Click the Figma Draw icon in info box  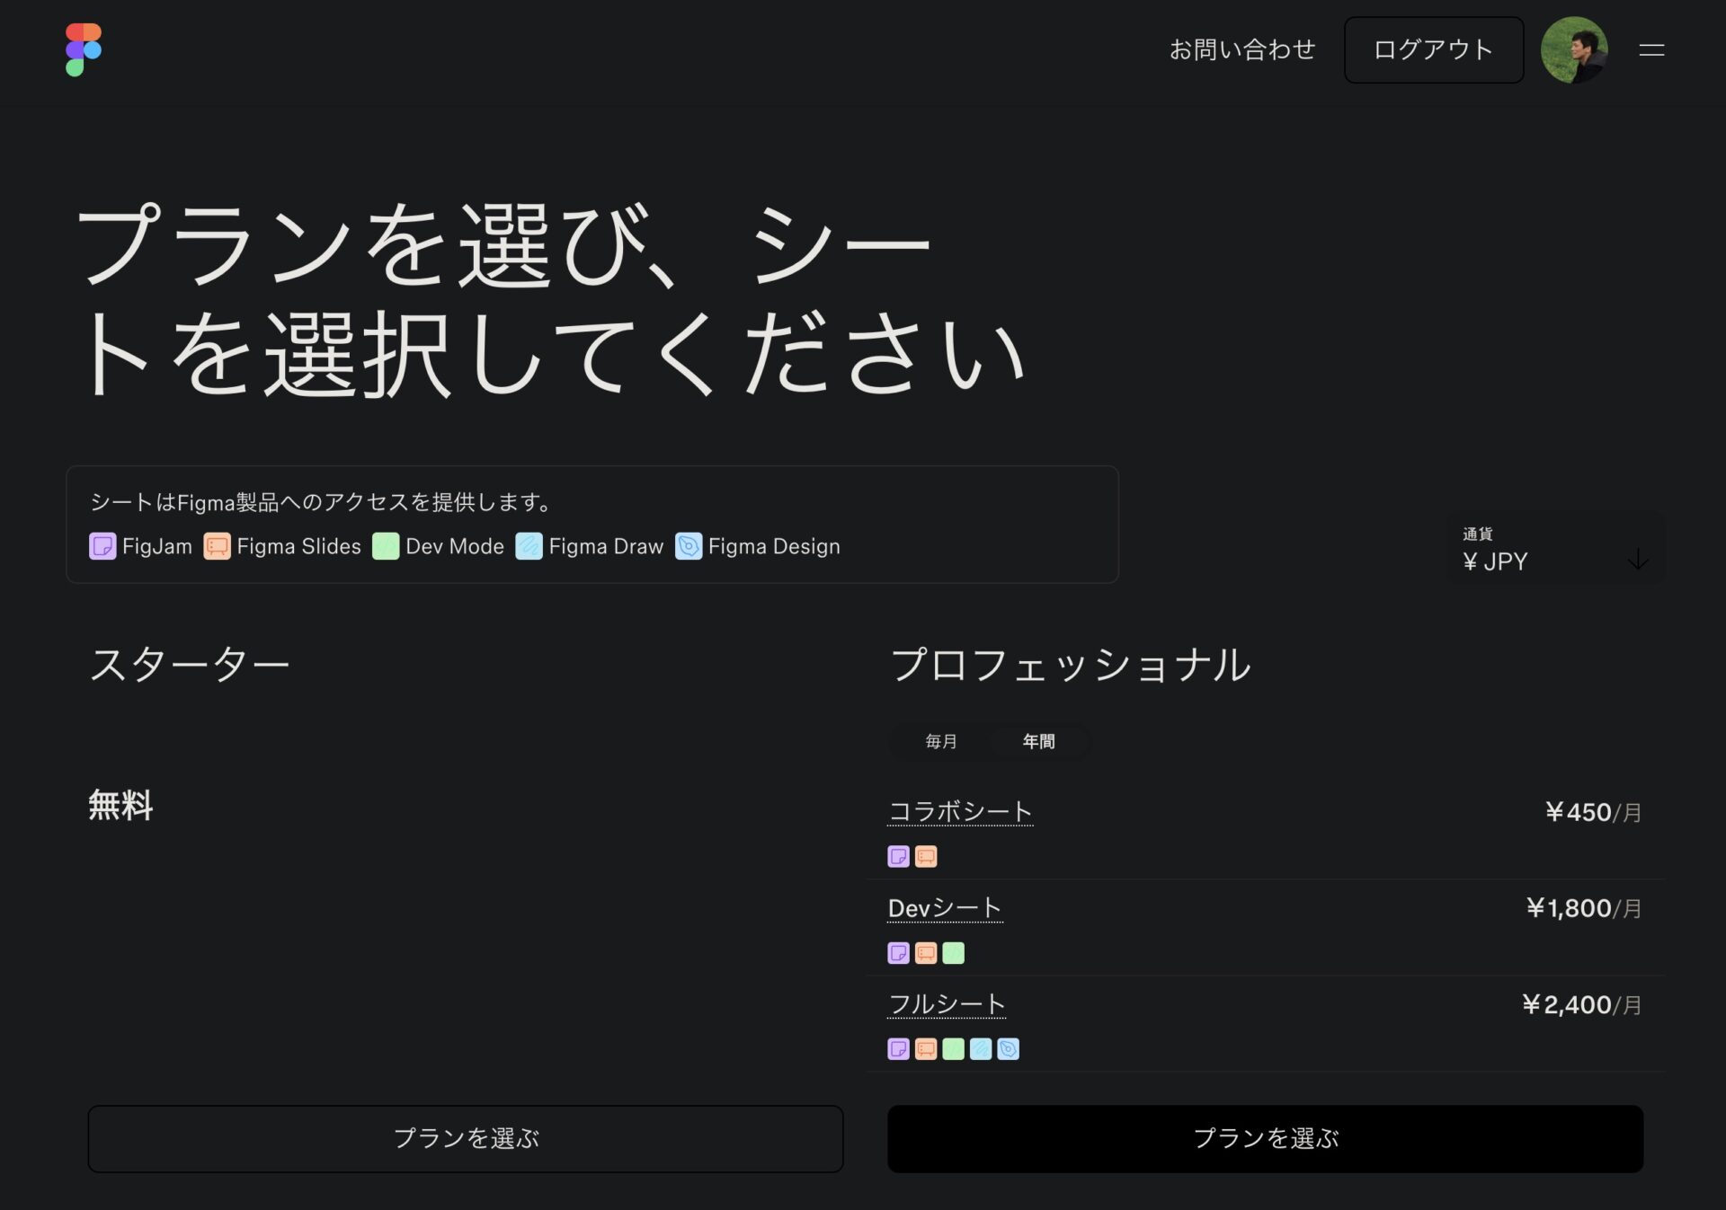529,546
